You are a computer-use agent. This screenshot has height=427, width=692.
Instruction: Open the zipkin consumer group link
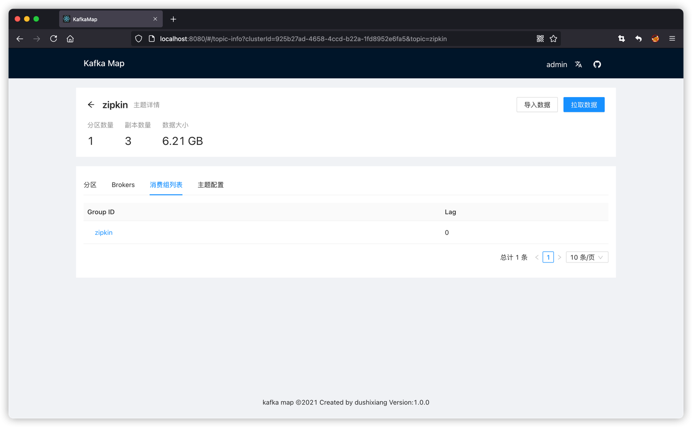click(104, 232)
